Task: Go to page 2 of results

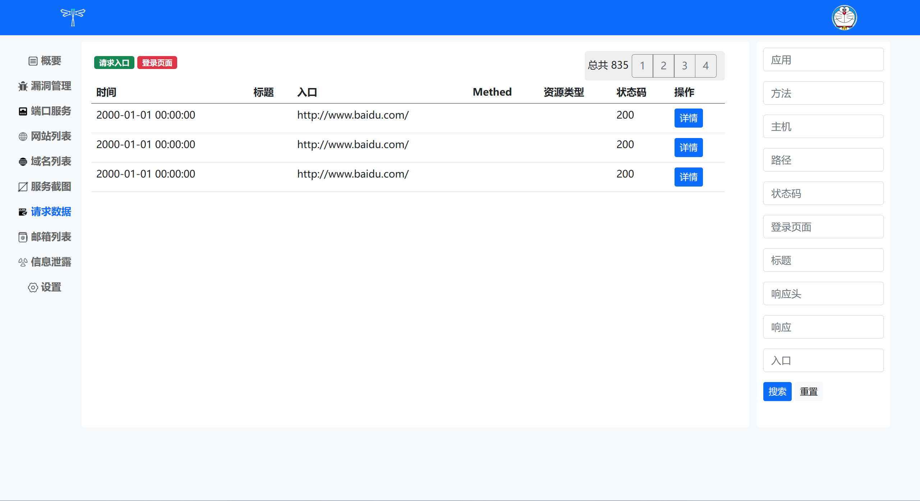Action: coord(663,66)
